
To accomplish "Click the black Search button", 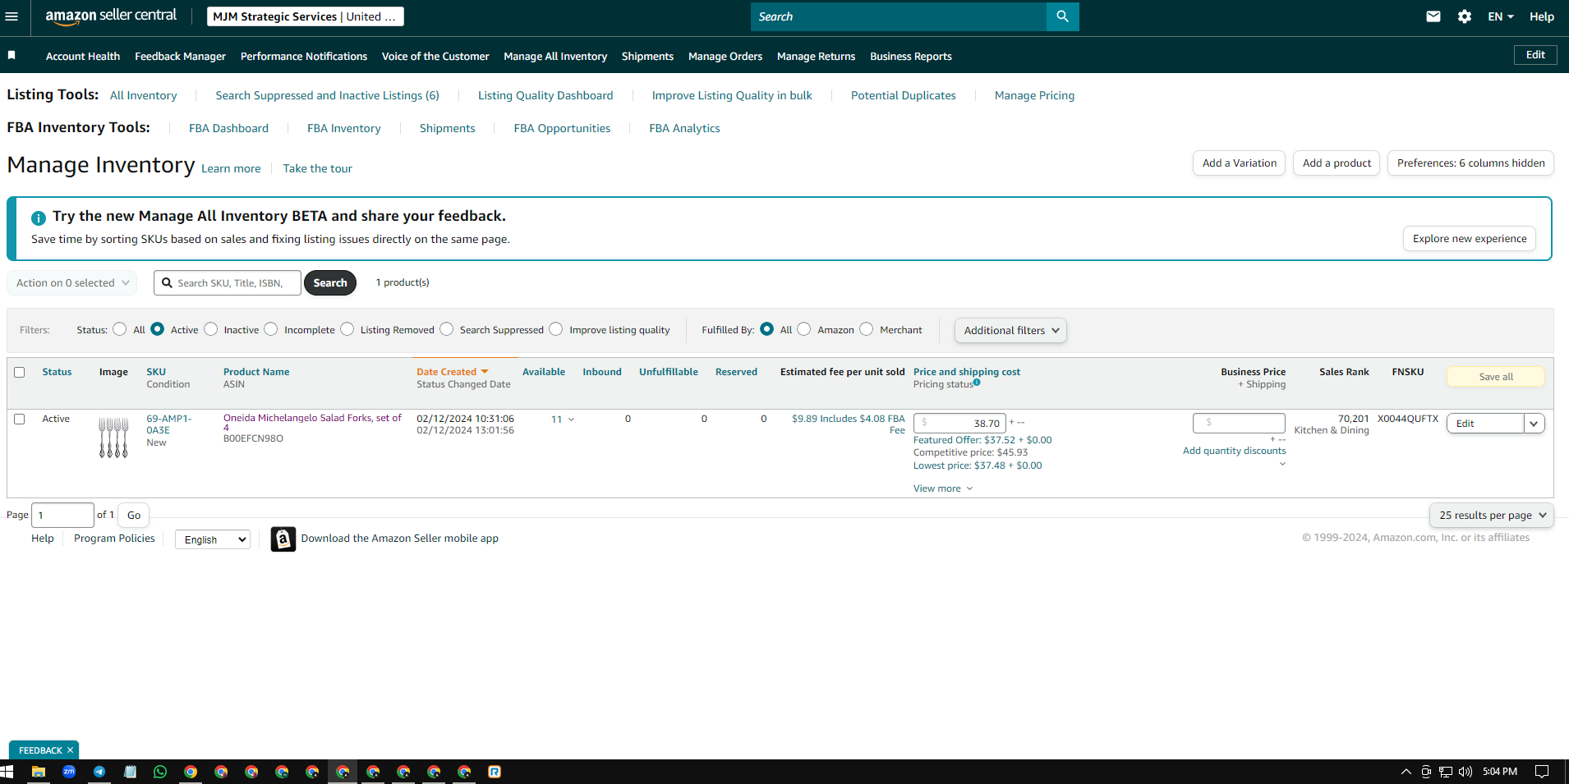I will [x=330, y=282].
